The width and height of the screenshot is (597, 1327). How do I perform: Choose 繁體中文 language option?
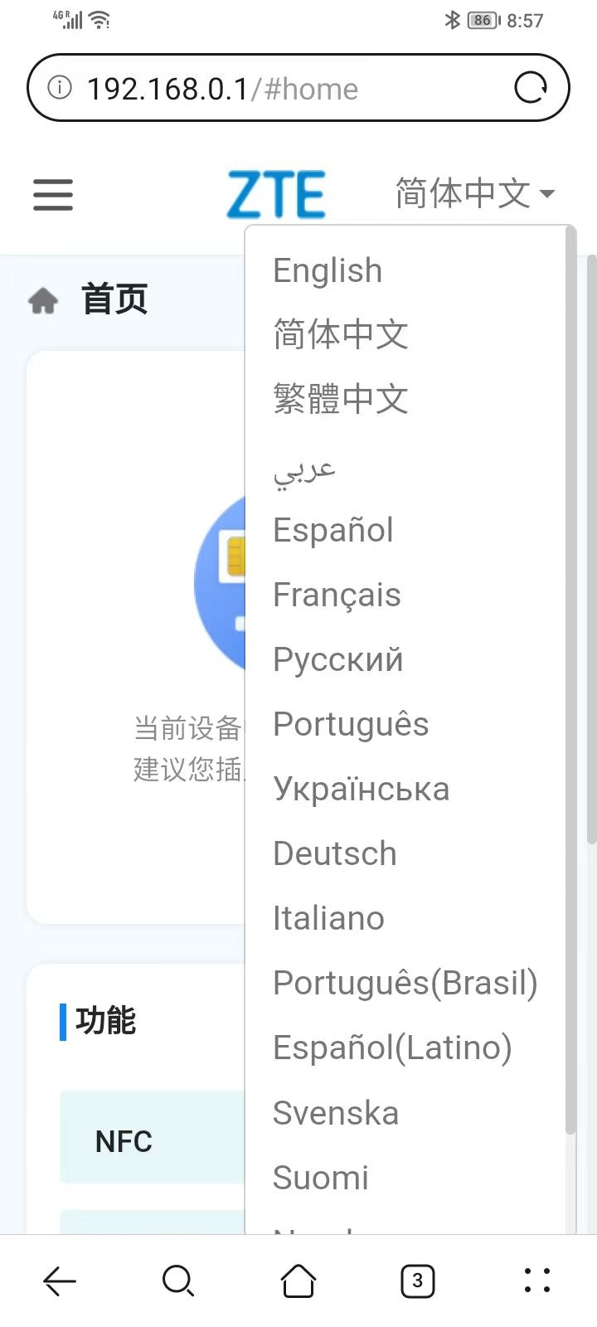pyautogui.click(x=341, y=399)
